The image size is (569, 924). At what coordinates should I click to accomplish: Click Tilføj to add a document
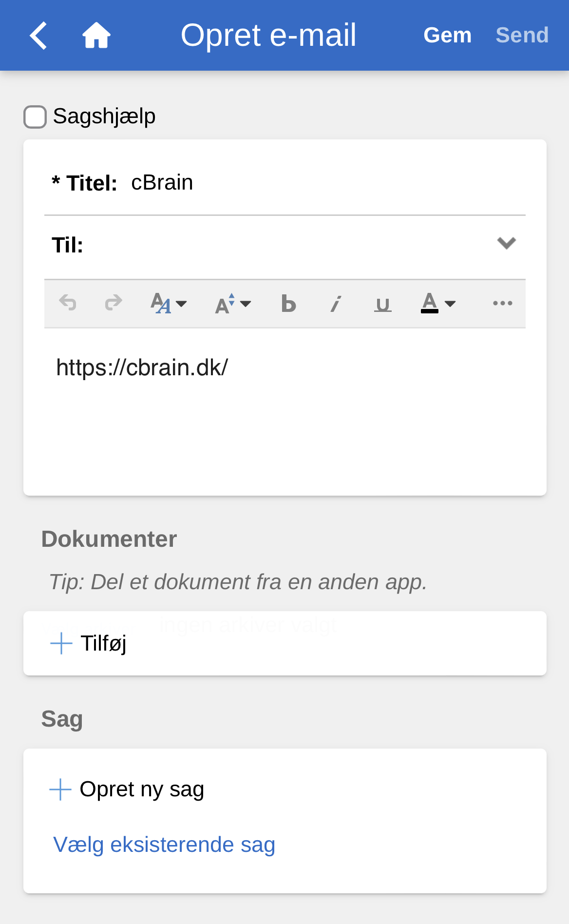89,643
